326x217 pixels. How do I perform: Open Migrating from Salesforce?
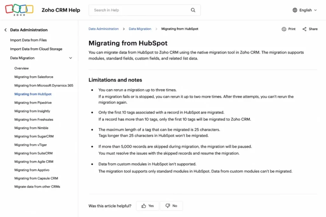(x=34, y=77)
